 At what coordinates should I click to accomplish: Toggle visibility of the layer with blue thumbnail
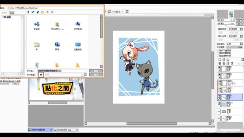(219, 103)
